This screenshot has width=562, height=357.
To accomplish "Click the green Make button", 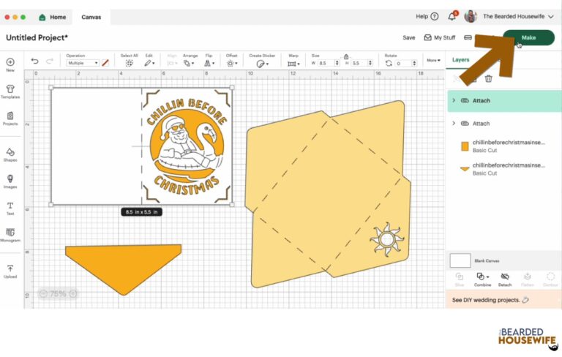I will click(528, 37).
